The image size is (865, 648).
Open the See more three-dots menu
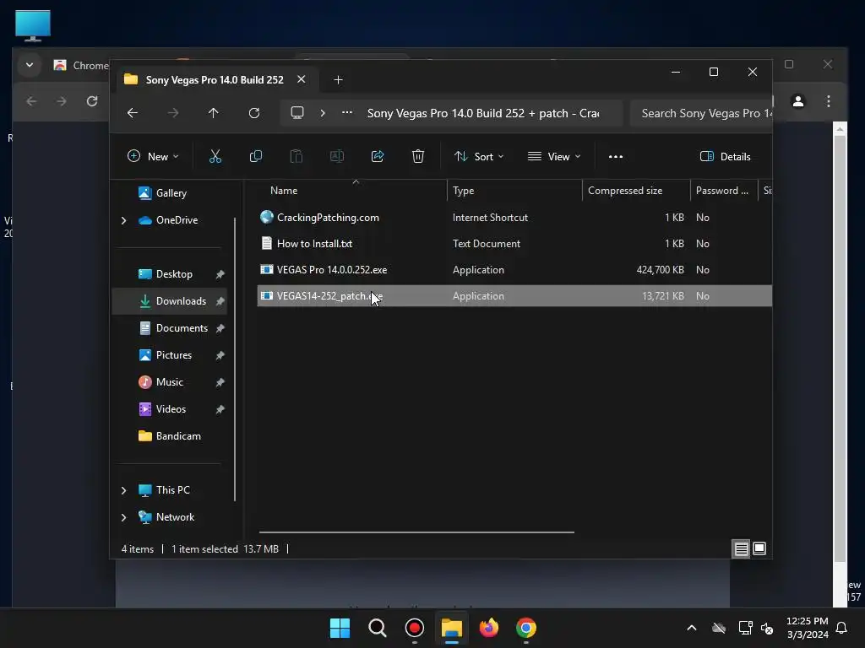[616, 156]
